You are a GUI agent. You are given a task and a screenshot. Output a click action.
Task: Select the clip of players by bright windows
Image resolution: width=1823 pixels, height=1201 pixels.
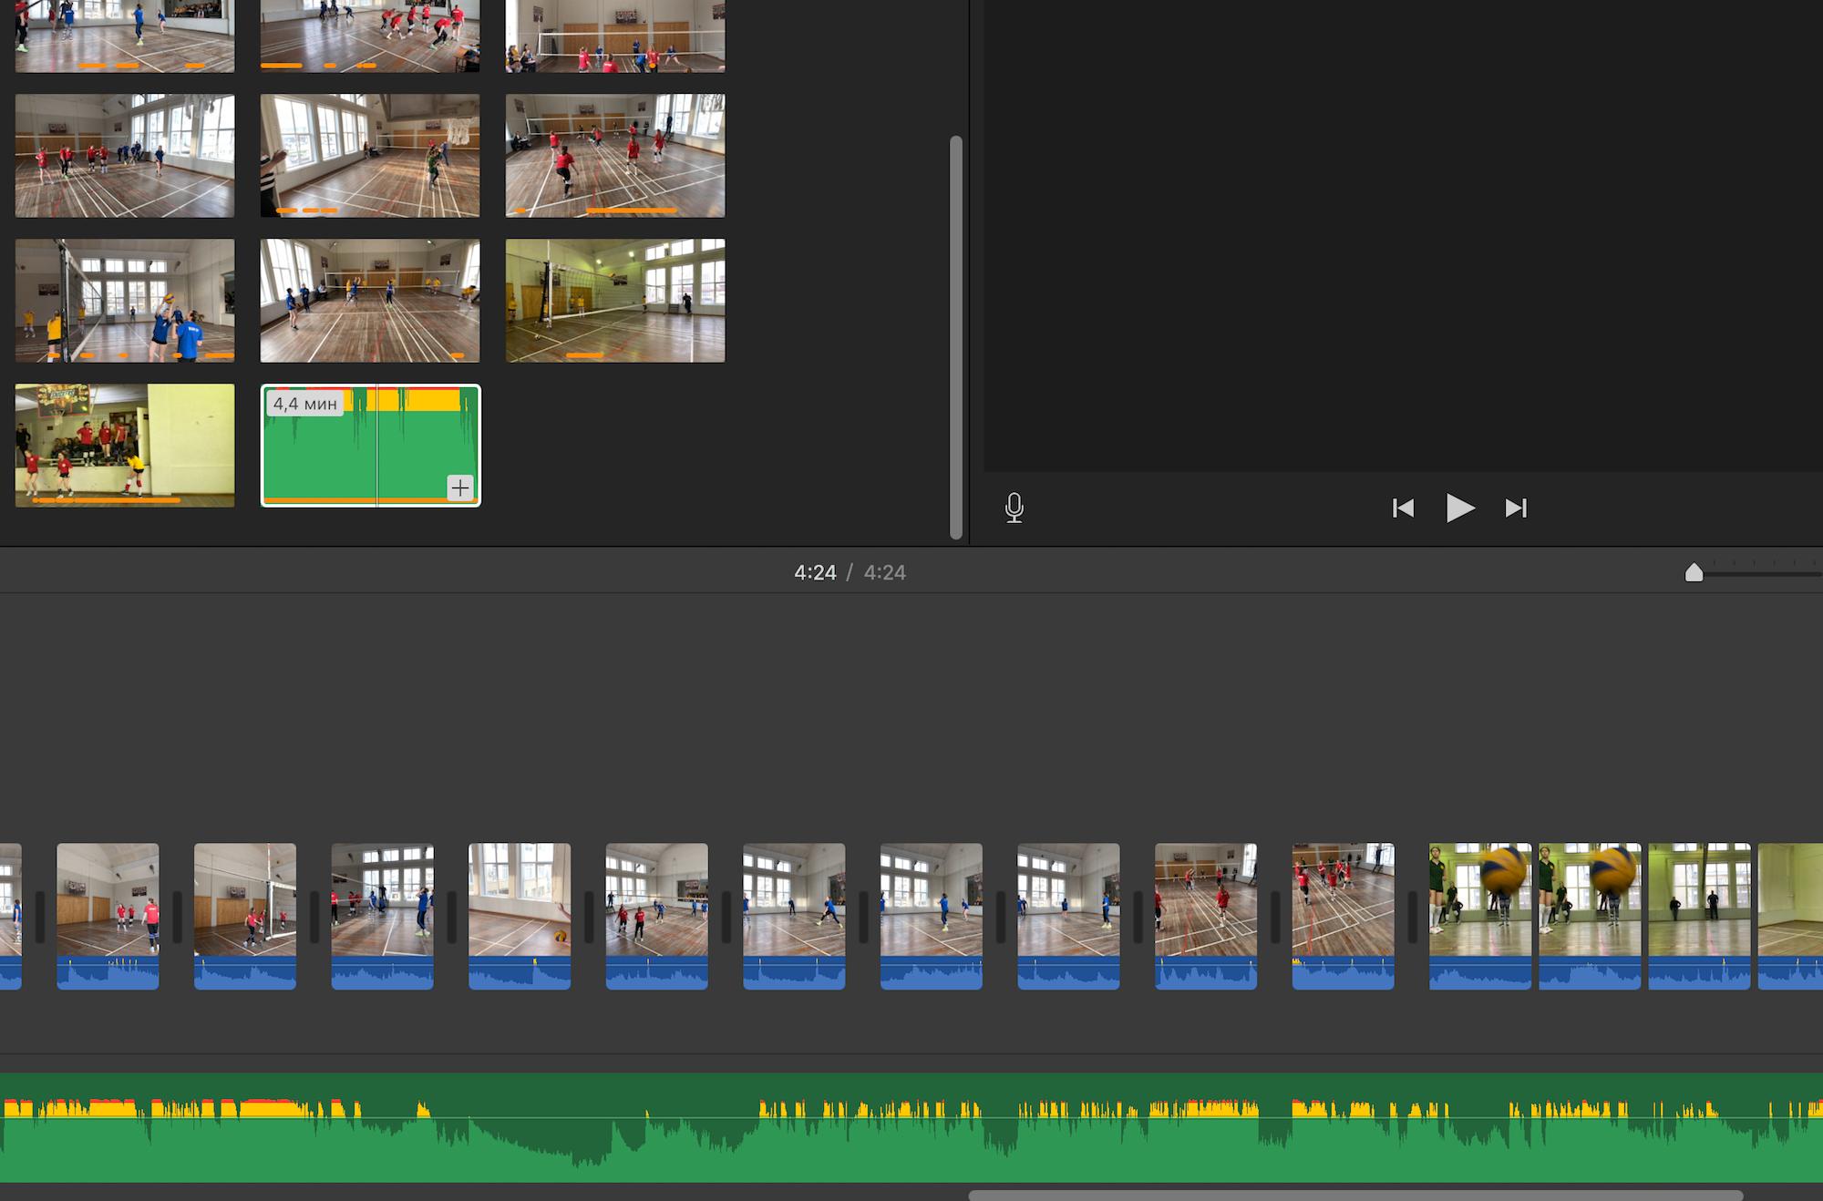pos(124,156)
